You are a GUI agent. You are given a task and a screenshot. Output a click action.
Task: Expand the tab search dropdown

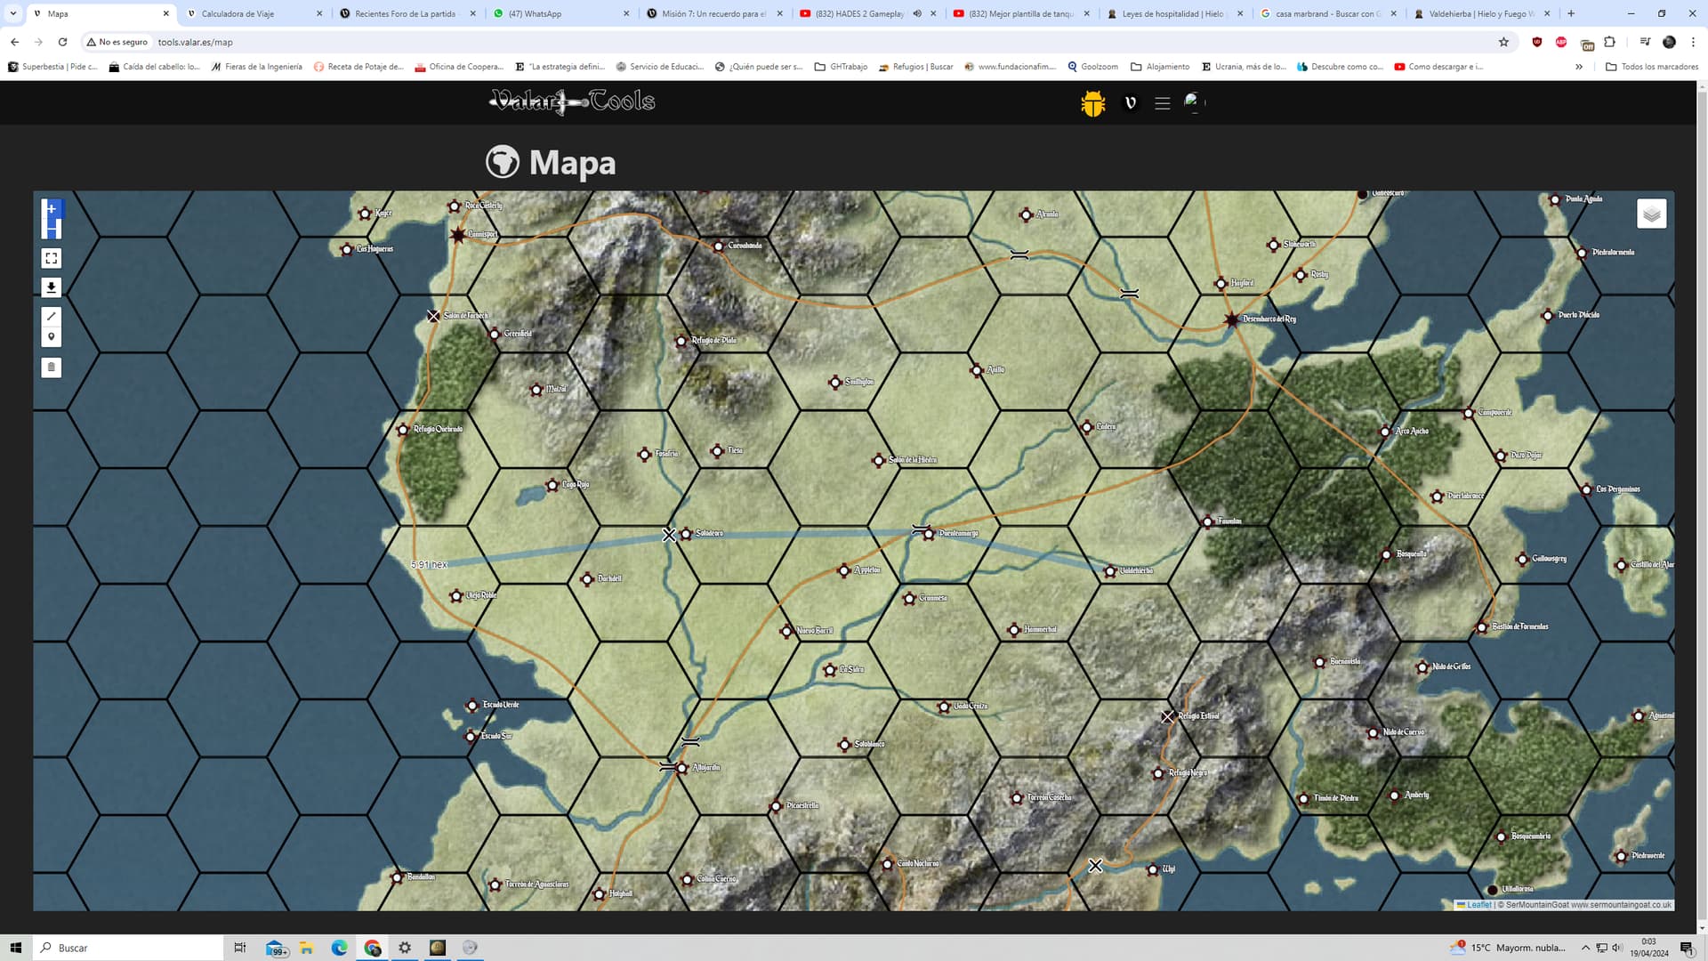[12, 13]
